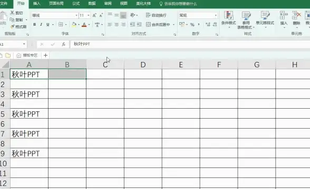Open the font name dropdown
The height and width of the screenshot is (189, 310).
(x=76, y=15)
